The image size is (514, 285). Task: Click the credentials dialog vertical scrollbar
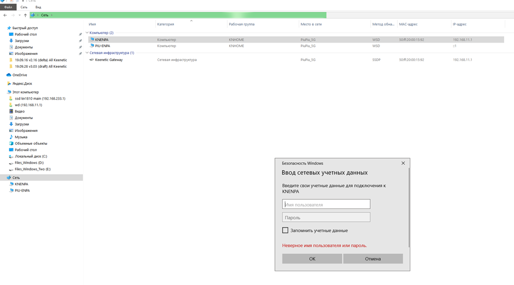409,207
